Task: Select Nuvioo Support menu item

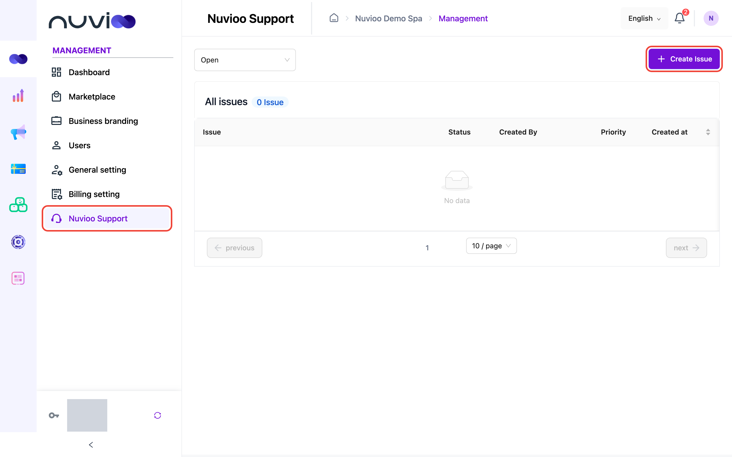Action: 107,219
